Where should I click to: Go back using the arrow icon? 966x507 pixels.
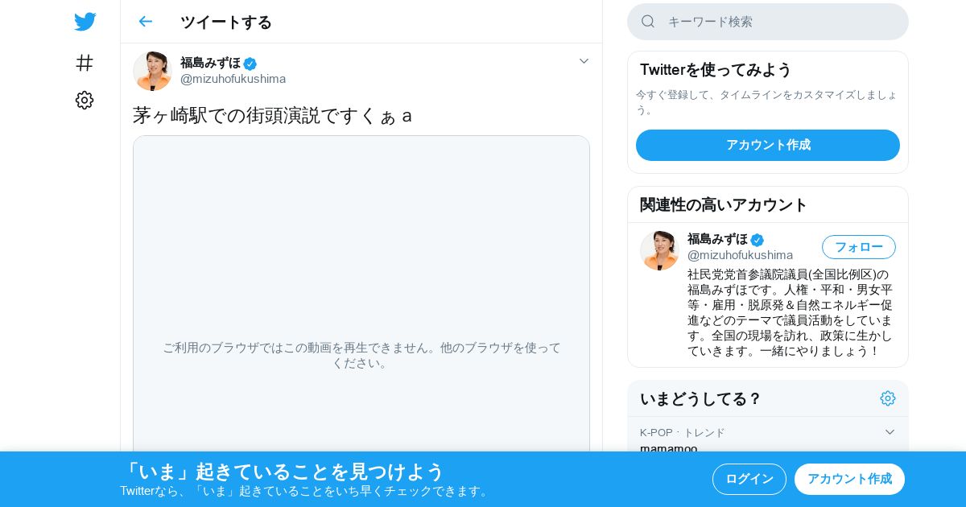pyautogui.click(x=145, y=22)
